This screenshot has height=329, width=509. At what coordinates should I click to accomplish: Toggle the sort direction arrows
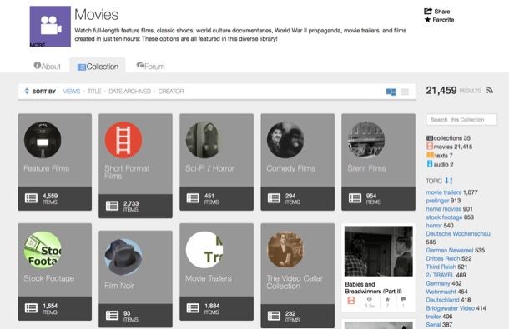pos(27,91)
